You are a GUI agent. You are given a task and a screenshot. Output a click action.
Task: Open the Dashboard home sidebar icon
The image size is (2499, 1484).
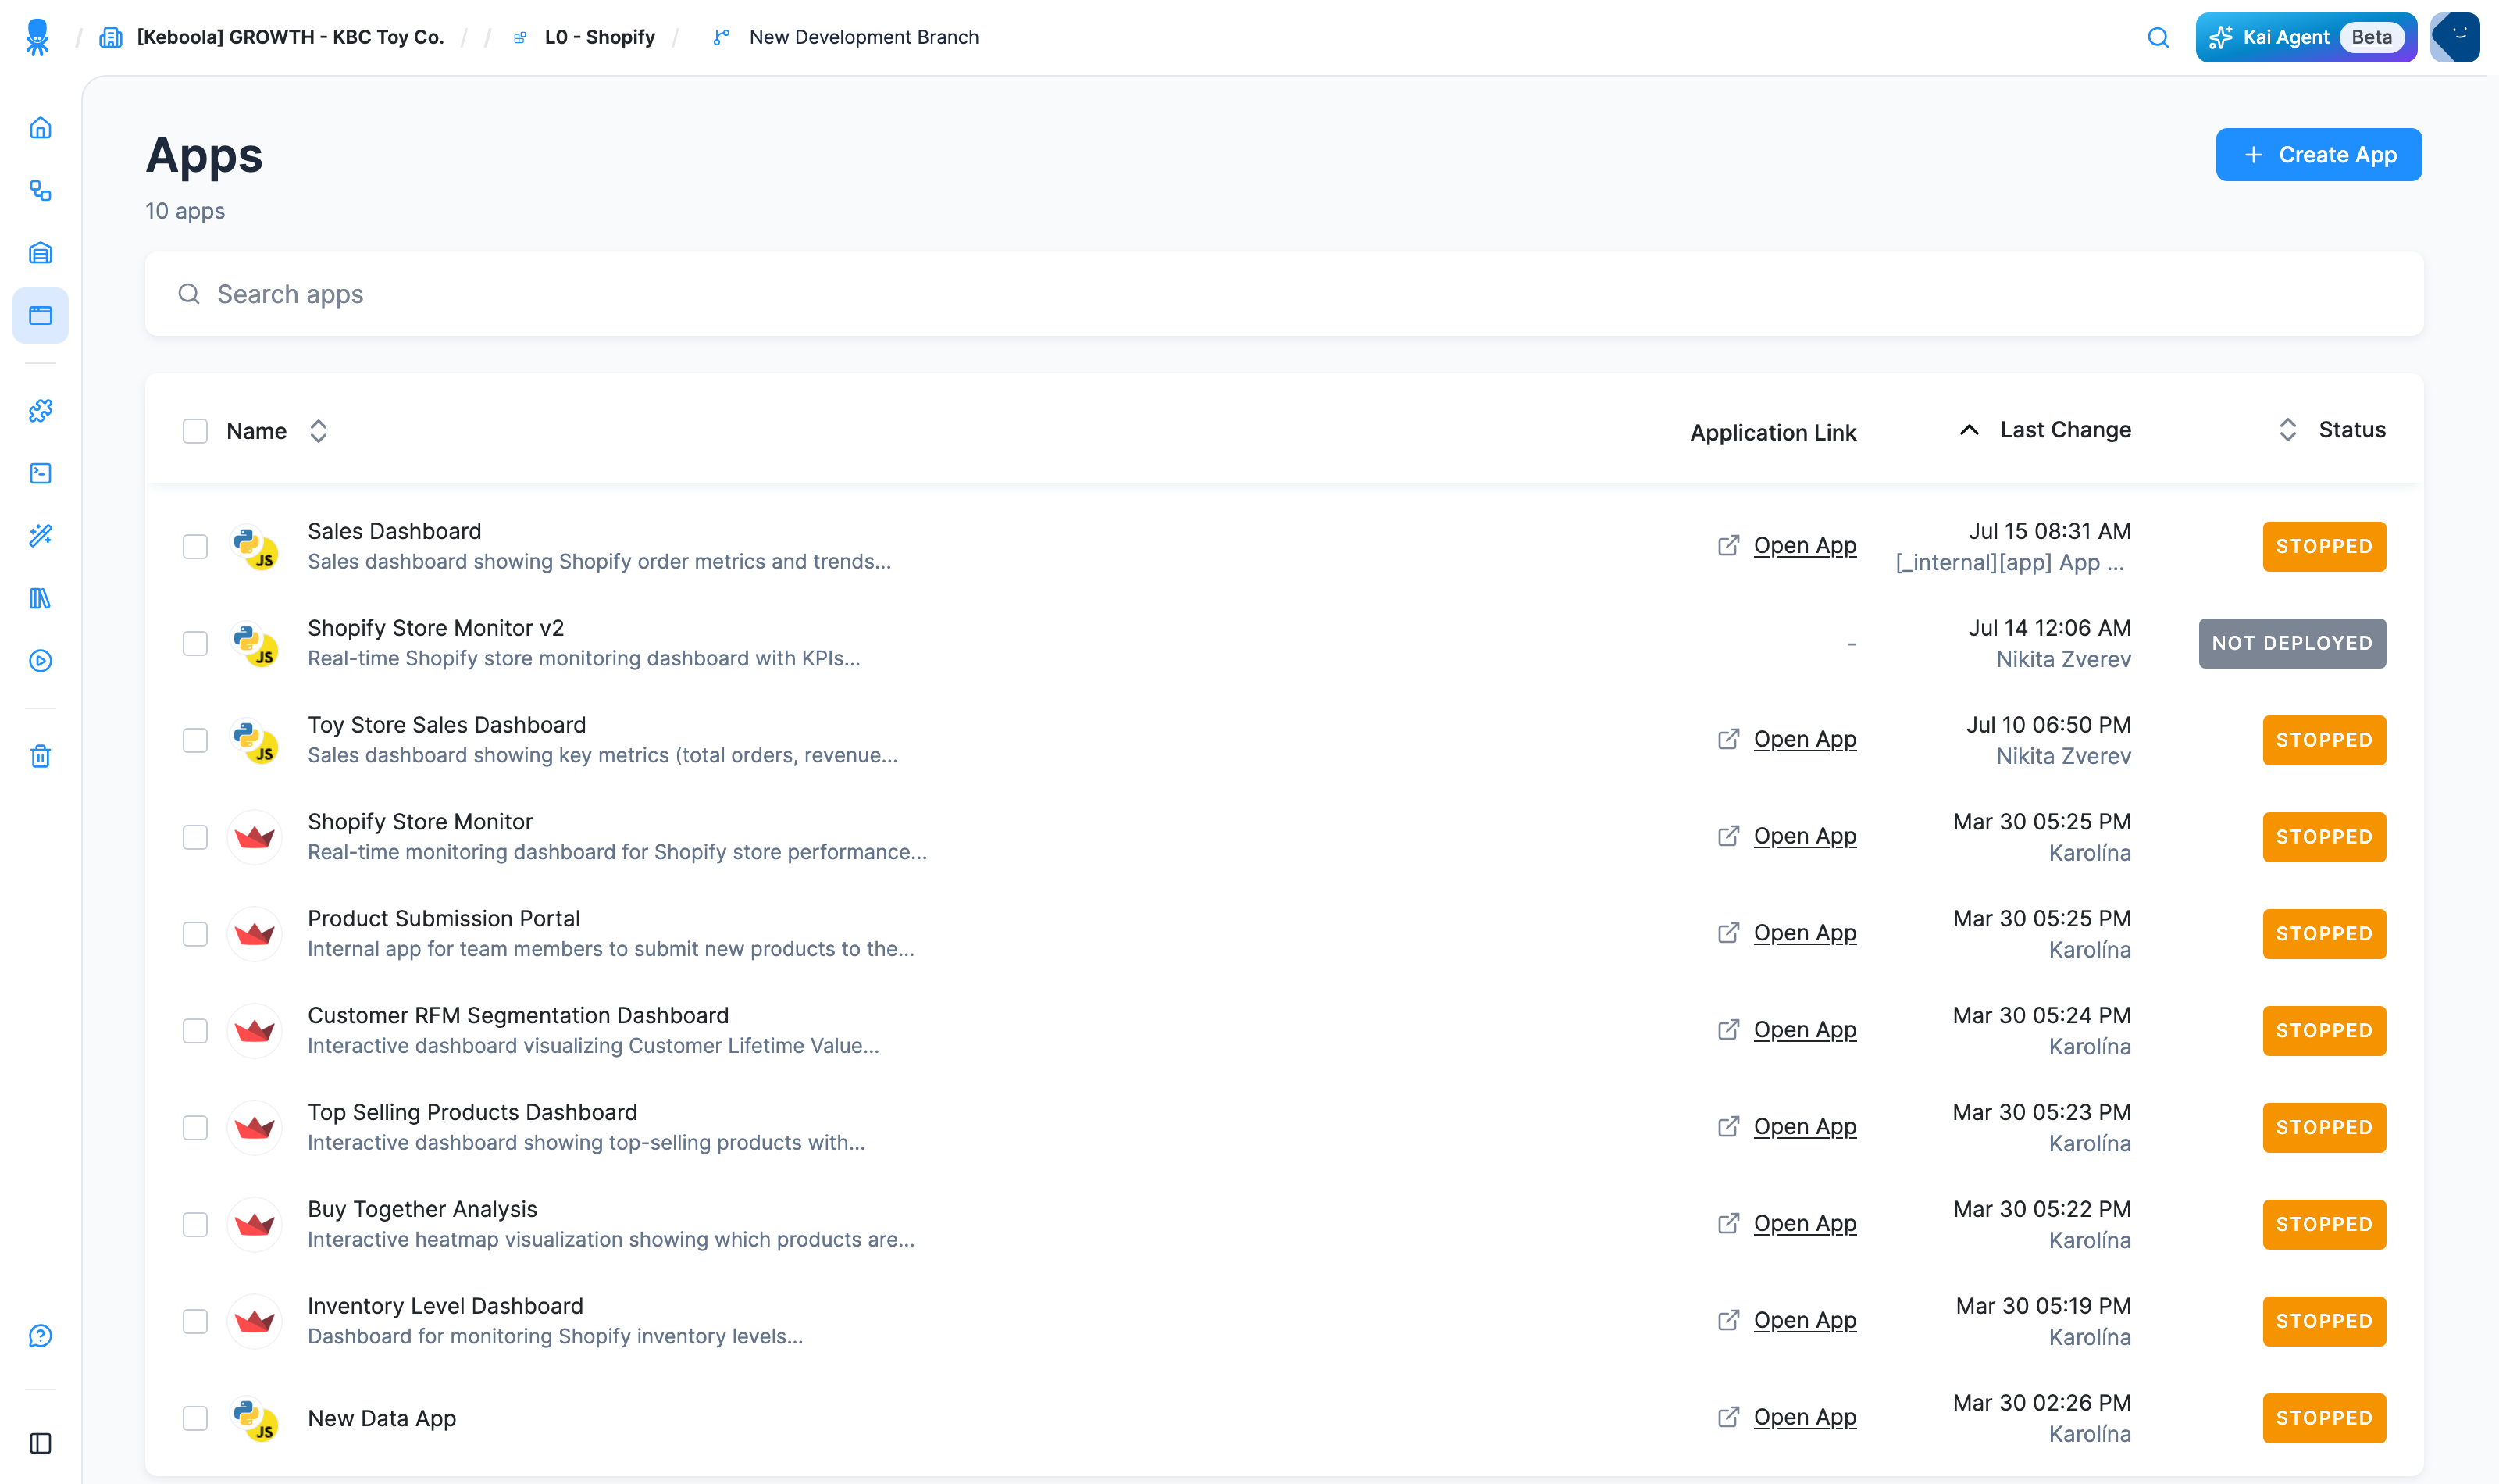pyautogui.click(x=40, y=128)
